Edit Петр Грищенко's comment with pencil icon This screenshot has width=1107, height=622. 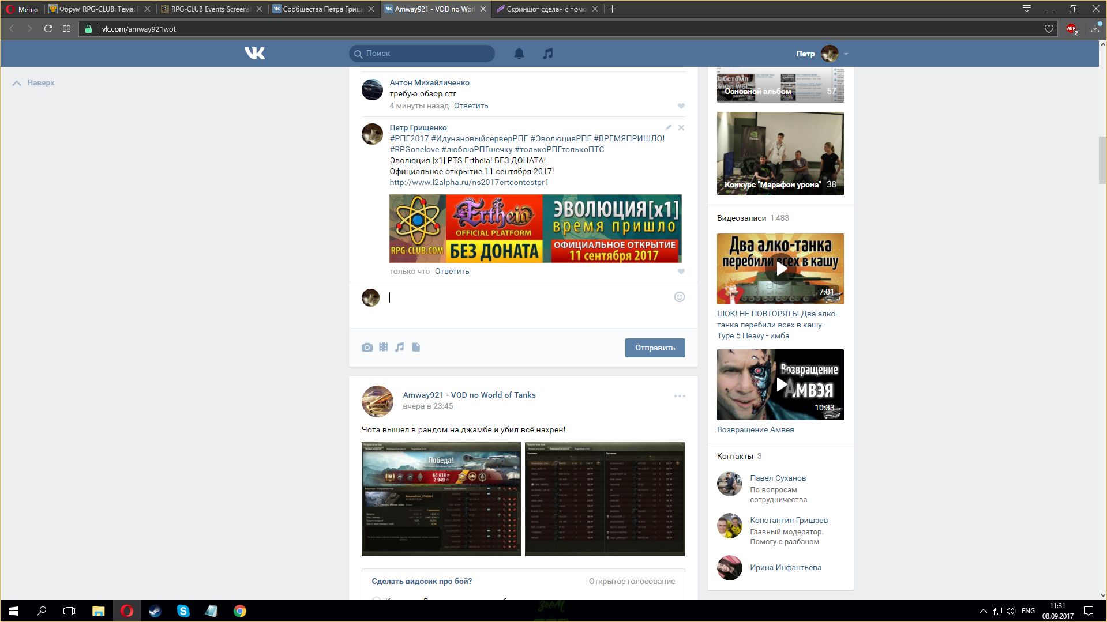click(x=668, y=127)
